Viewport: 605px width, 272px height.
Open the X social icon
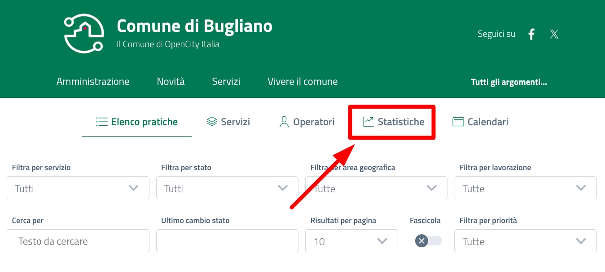point(554,34)
